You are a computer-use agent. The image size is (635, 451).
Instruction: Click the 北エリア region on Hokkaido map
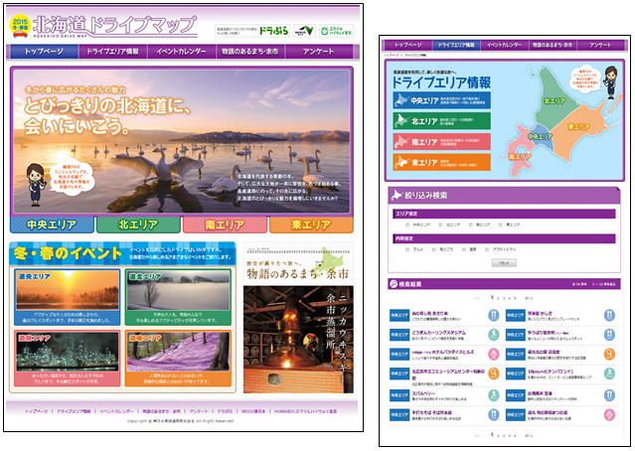[x=555, y=99]
